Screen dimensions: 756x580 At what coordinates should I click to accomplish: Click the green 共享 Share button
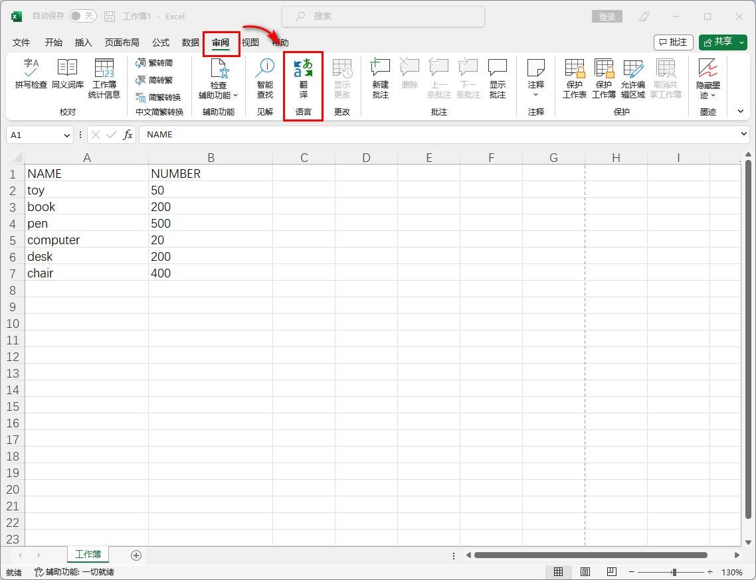point(722,42)
